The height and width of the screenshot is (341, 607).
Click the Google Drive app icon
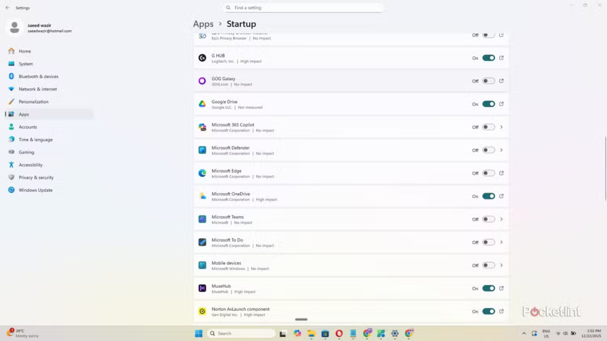point(202,104)
